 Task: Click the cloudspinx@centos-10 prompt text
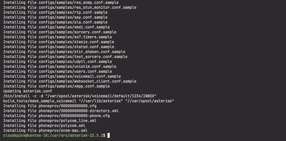click(25, 135)
